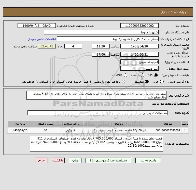
Task: Click product code 0831200083320007 cell
Action: (168, 130)
